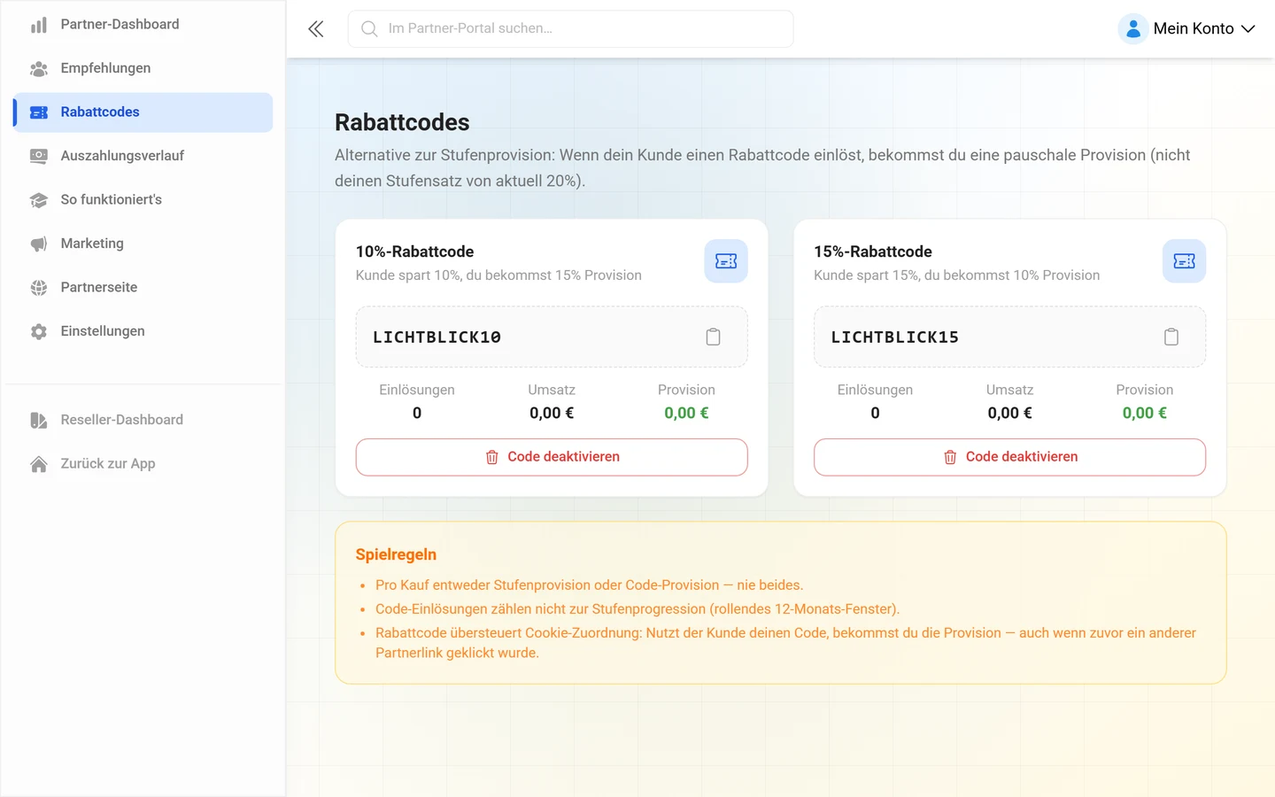Click Umsatz value in LICHTBLICK15 card
Screen dimensions: 1275x797
(1009, 414)
